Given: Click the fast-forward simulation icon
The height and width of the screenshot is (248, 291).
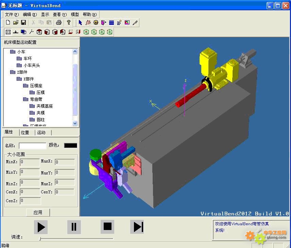Looking at the screenshot, I should pyautogui.click(x=119, y=23).
